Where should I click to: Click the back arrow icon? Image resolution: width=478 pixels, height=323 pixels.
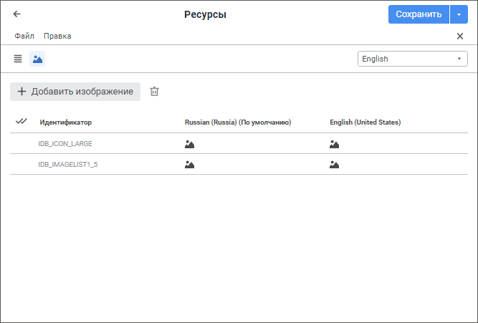(x=17, y=14)
